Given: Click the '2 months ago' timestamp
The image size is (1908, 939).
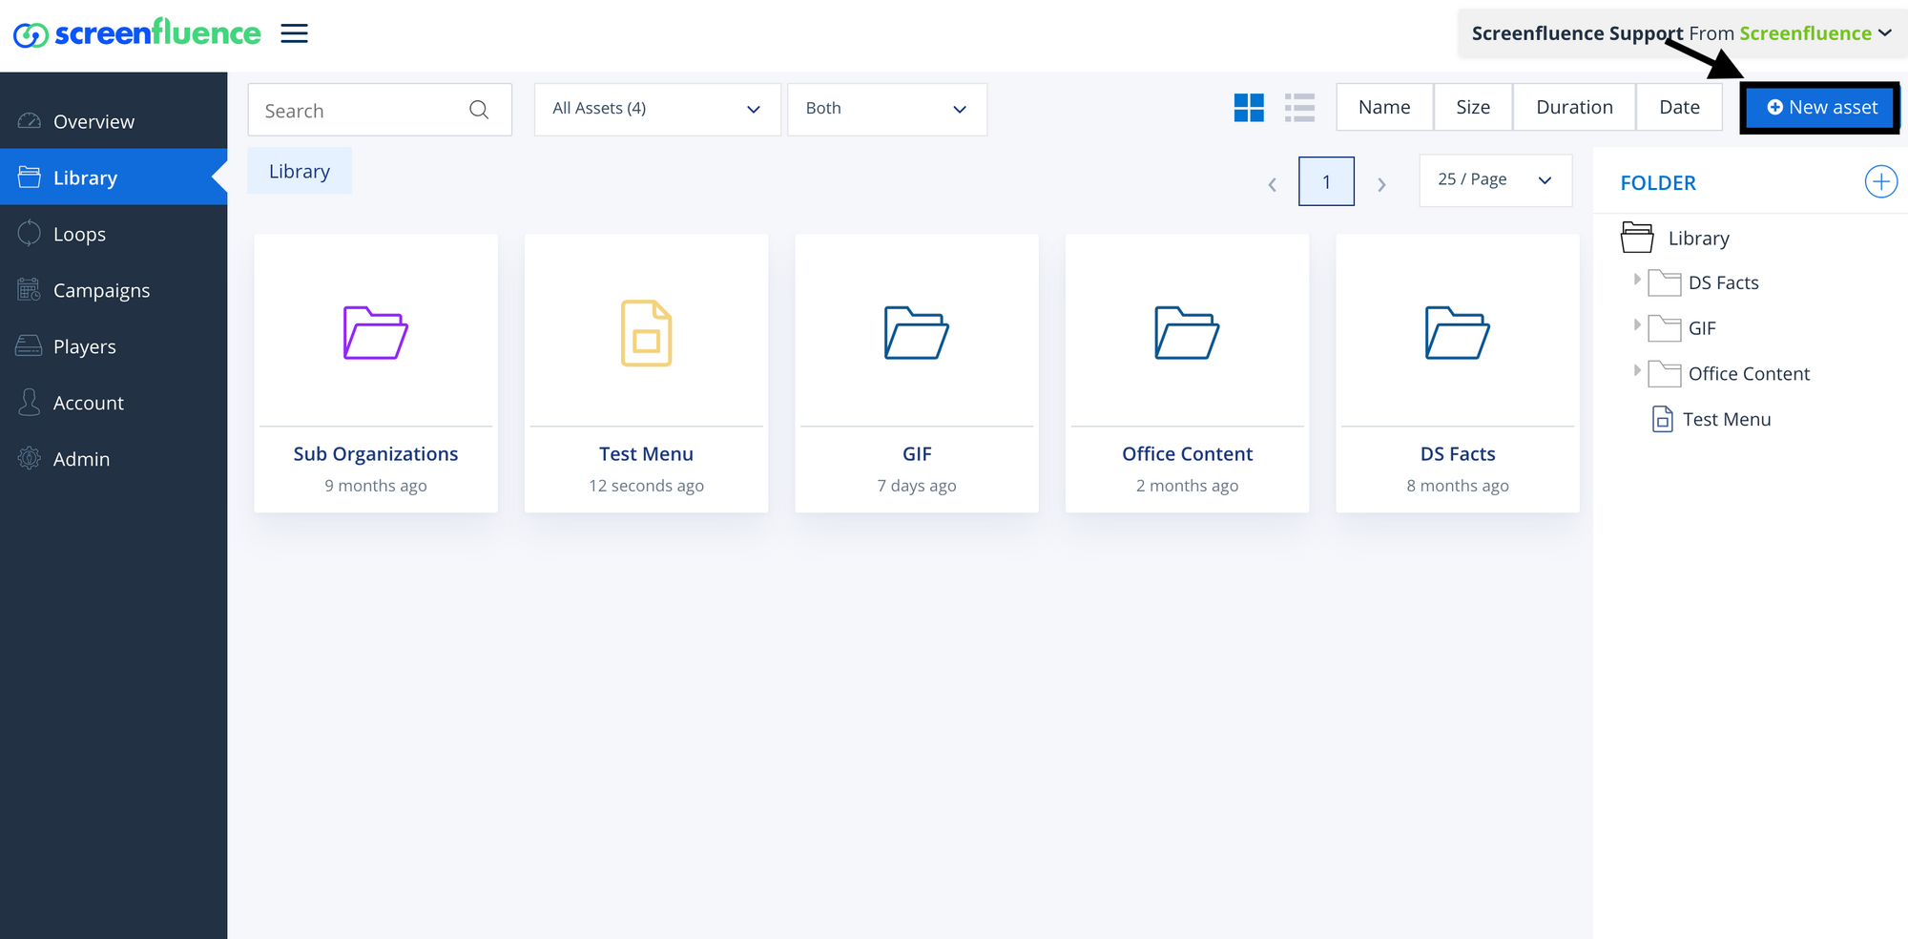Looking at the screenshot, I should (1187, 486).
